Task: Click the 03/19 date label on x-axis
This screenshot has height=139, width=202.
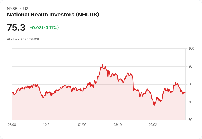Action: tap(117, 124)
